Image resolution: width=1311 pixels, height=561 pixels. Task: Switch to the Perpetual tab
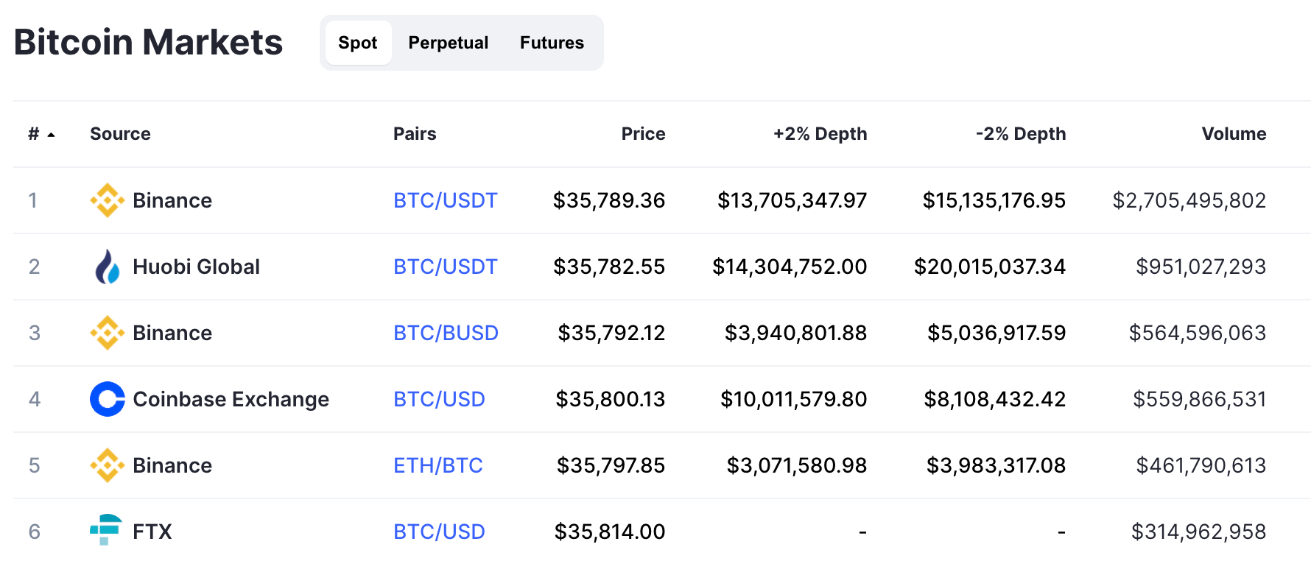[448, 43]
